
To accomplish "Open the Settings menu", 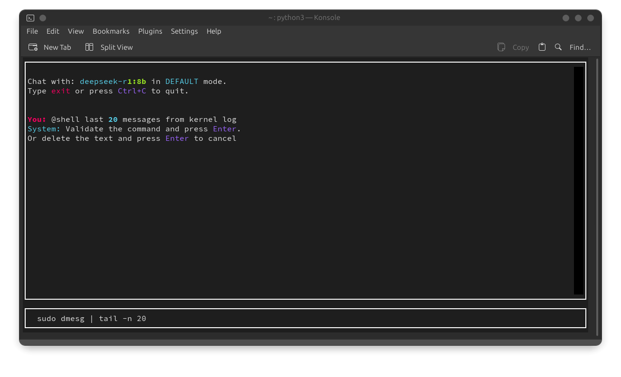I will click(184, 31).
